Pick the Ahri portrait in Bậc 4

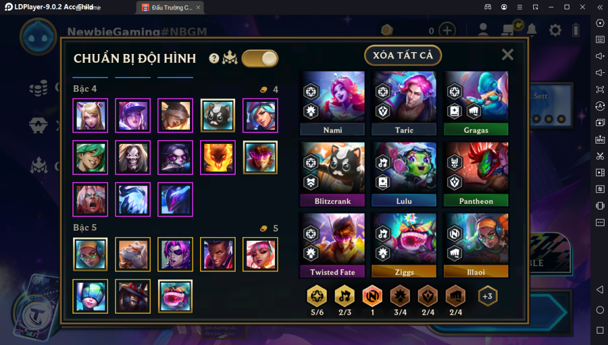tap(90, 116)
